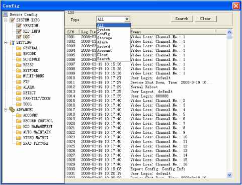242x185 pixels.
Task: Collapse the SYSTEM INFO tree node
Action: pos(6,20)
